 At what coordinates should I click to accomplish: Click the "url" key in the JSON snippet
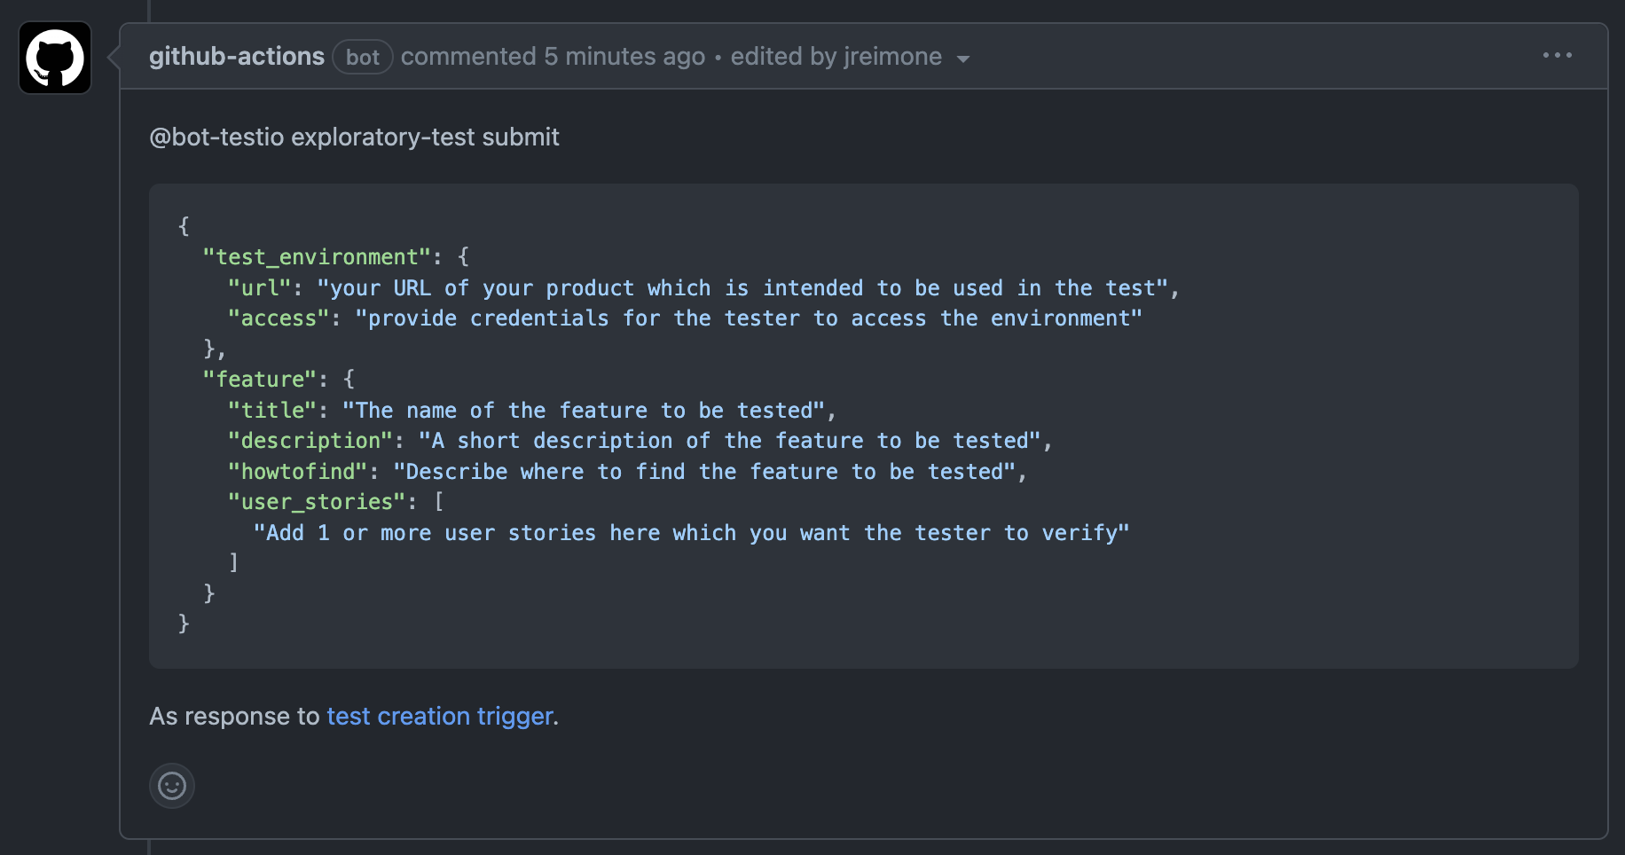[x=260, y=288]
